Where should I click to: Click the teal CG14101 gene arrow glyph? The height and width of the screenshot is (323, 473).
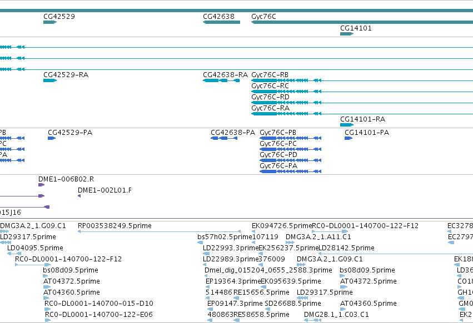(x=347, y=34)
